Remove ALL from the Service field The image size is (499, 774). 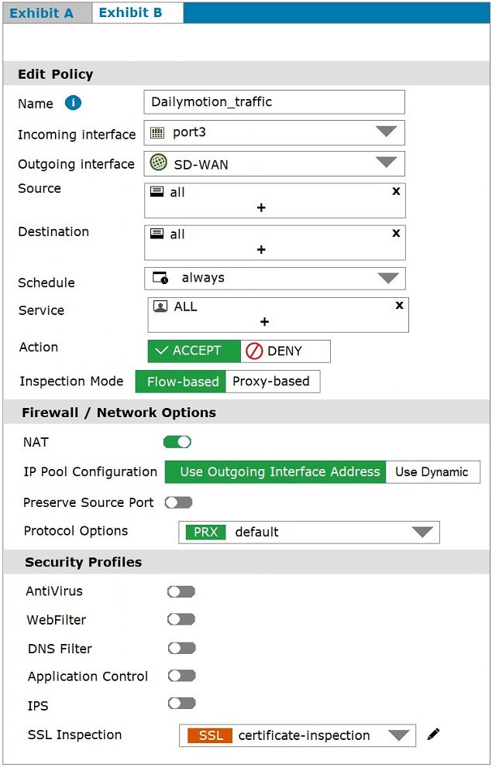tap(399, 306)
